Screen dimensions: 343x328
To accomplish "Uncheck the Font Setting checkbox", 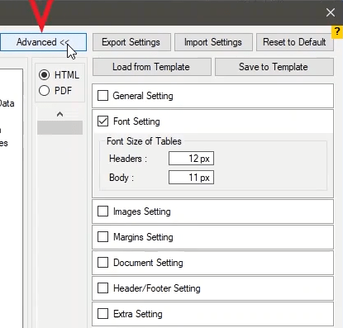I will pyautogui.click(x=102, y=121).
